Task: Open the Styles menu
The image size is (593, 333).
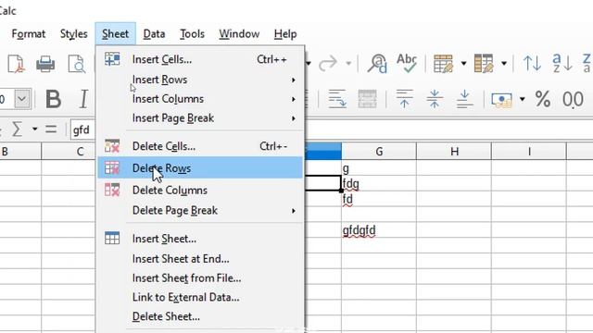Action: 74,34
